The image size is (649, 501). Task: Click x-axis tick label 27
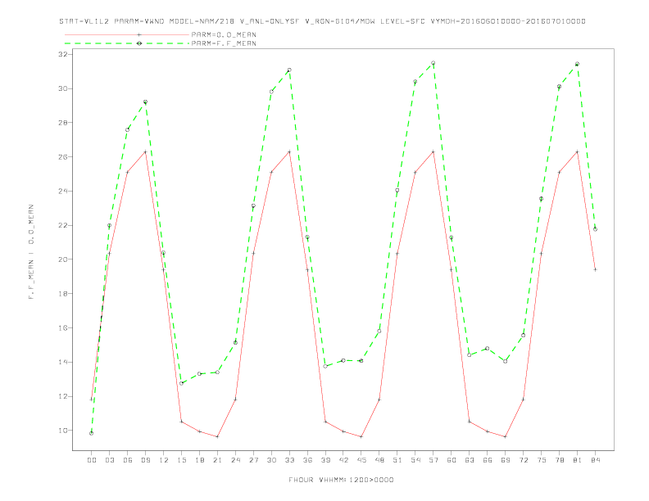tap(253, 460)
